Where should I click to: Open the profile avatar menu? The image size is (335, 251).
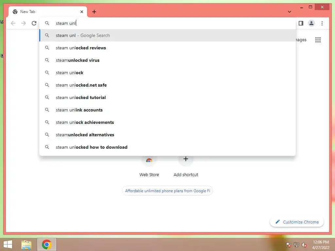coord(311,23)
